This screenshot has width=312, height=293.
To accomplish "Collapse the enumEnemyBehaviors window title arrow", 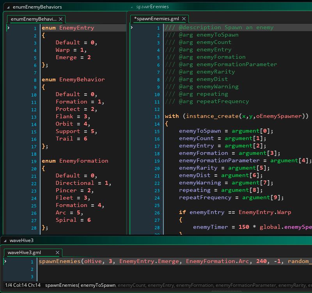I will (x=9, y=7).
